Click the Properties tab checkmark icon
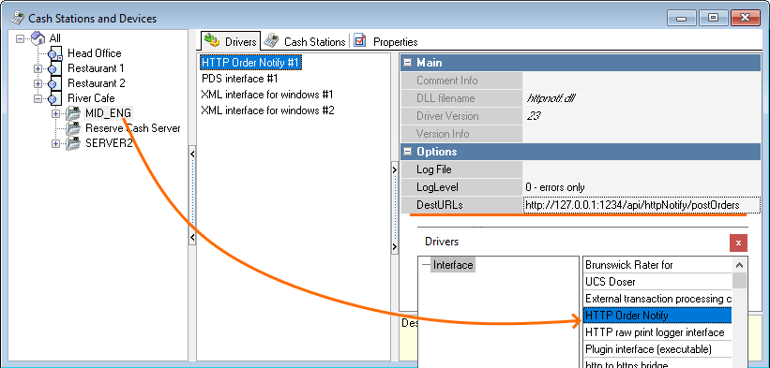This screenshot has height=368, width=770. tap(360, 41)
